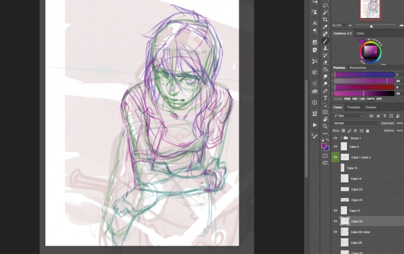
Task: Switch to the Mezcladores tab
Action: coord(358,68)
